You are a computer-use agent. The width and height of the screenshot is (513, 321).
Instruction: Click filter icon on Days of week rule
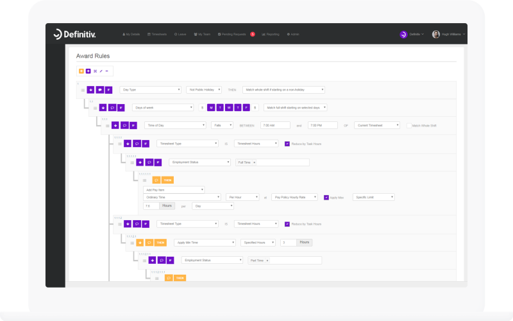(121, 108)
